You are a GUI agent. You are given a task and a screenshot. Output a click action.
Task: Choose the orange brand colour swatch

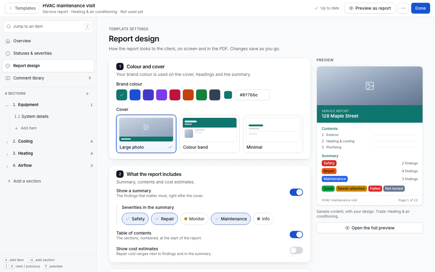(188, 95)
